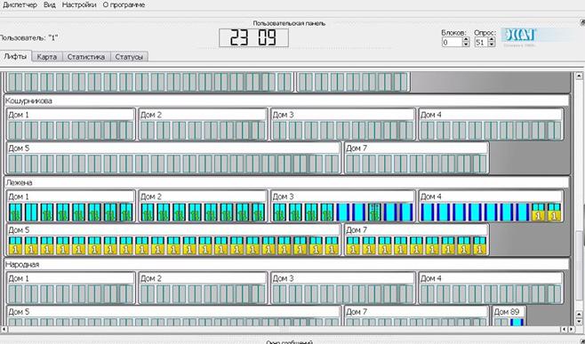Select first green elevator in Лежена Дом 3
This screenshot has width=585, height=344.
[x=280, y=212]
